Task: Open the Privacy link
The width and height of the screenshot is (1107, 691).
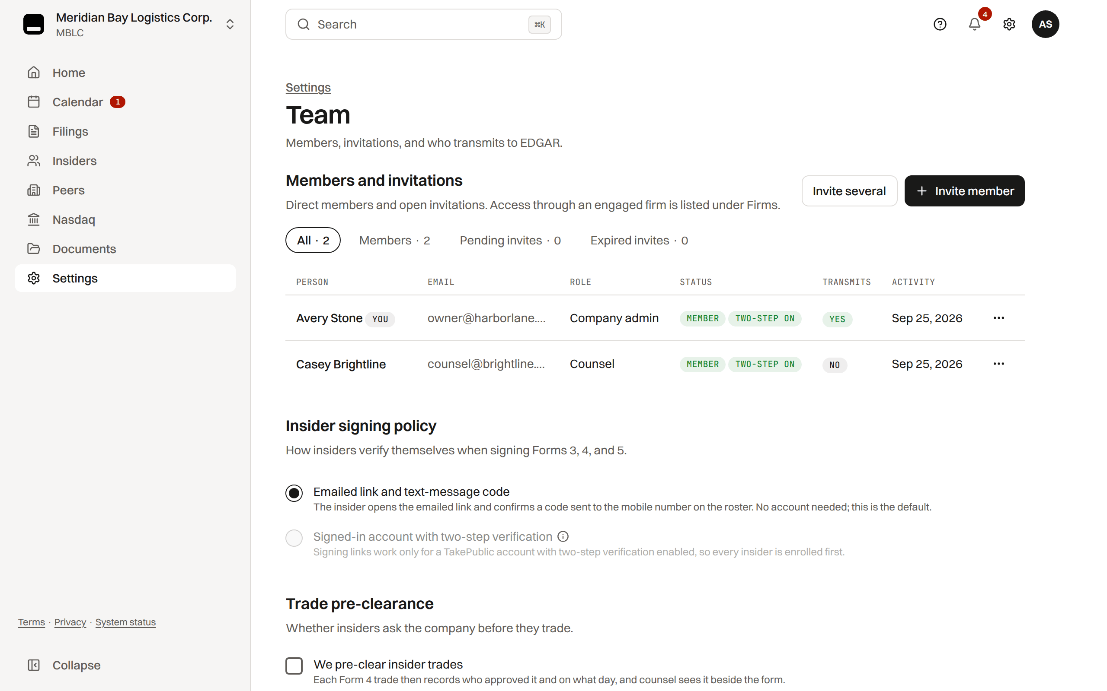Action: 70,622
